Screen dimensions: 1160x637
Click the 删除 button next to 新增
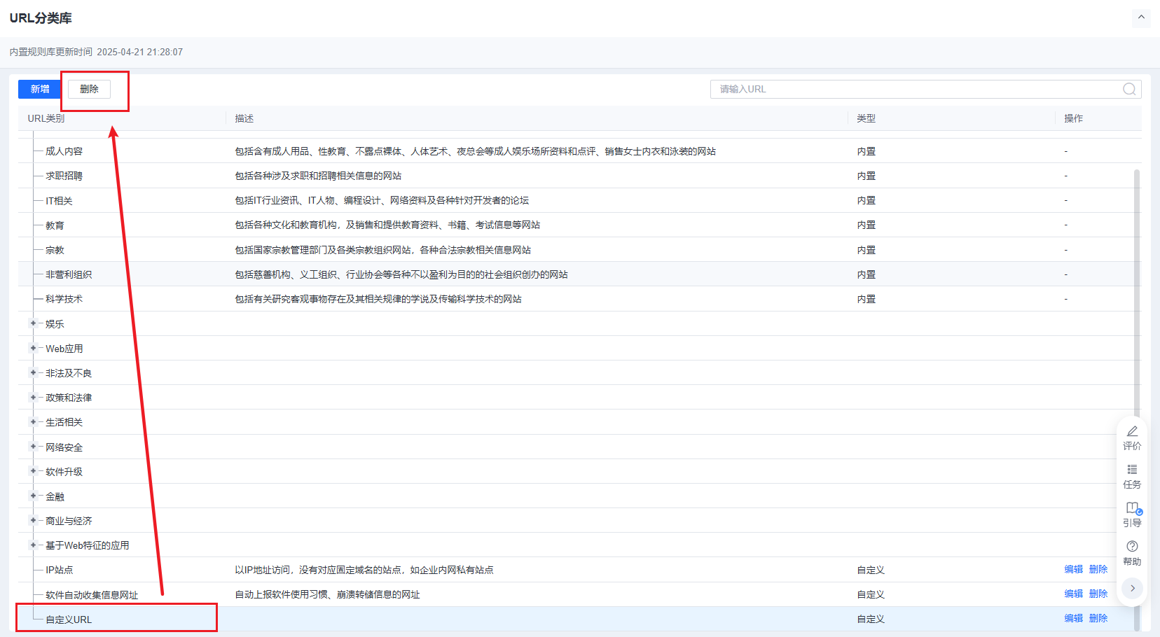pyautogui.click(x=89, y=89)
